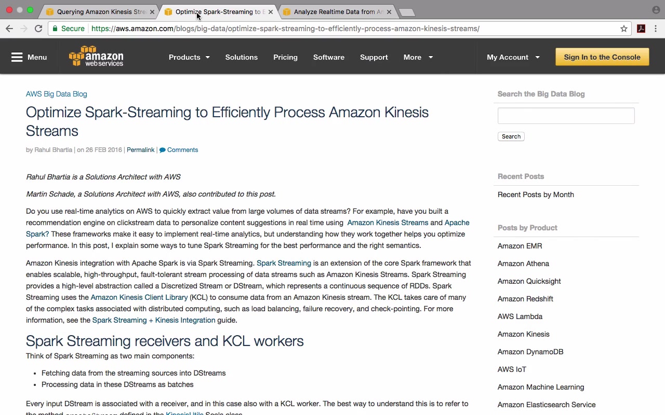This screenshot has height=415, width=665.
Task: Focus the Big Data Blog search field
Action: pos(566,116)
